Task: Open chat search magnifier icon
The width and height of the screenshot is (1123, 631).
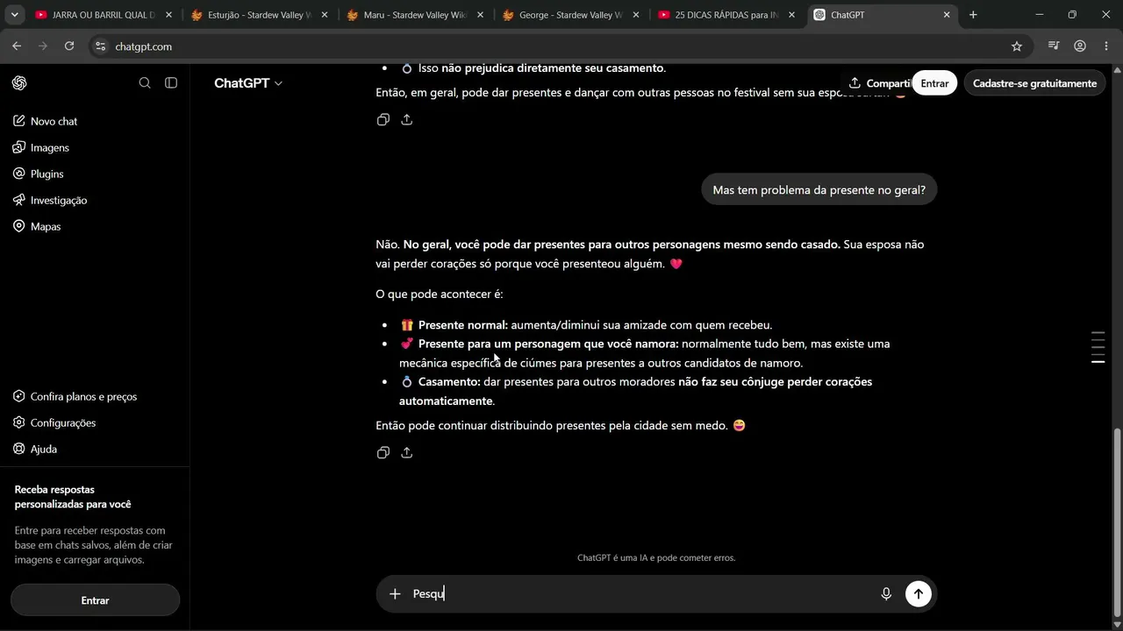Action: coord(145,83)
